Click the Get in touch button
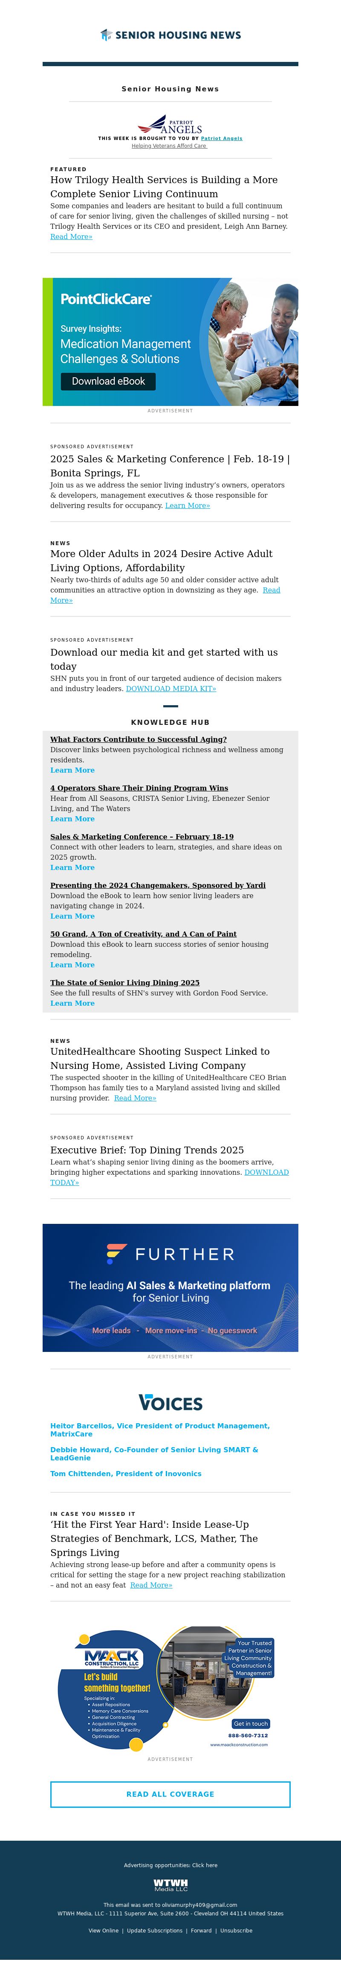The width and height of the screenshot is (341, 1979). [251, 1723]
